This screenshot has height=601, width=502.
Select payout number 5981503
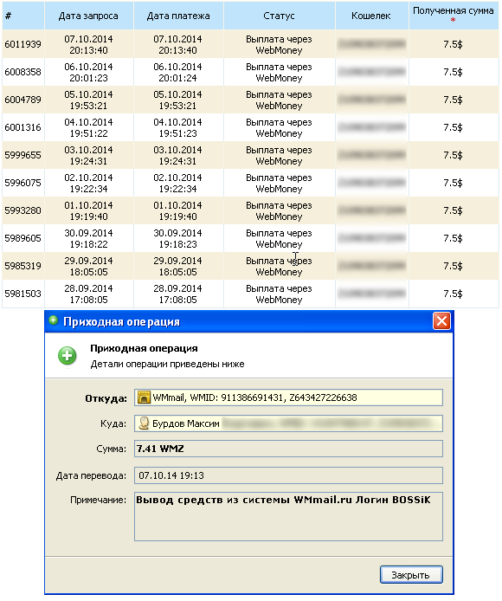click(23, 294)
